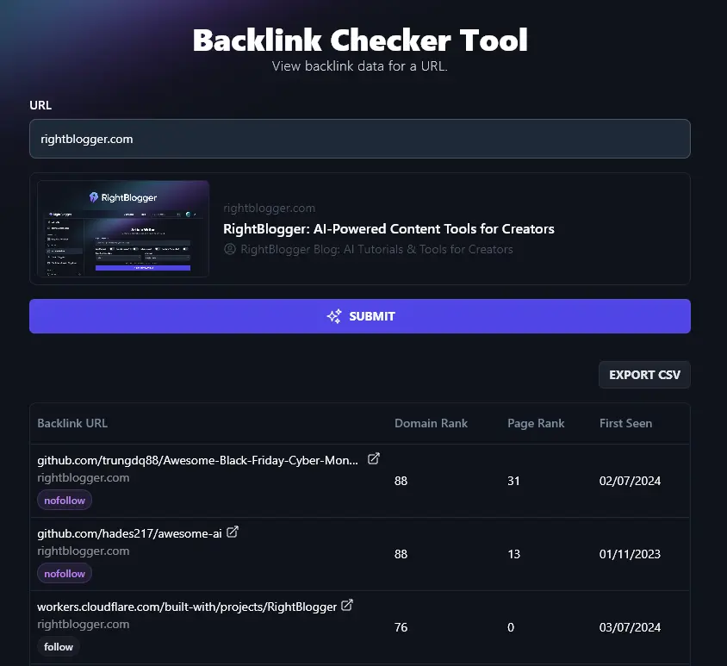
Task: Click the sparkle icon on the Submit button
Action: (334, 315)
